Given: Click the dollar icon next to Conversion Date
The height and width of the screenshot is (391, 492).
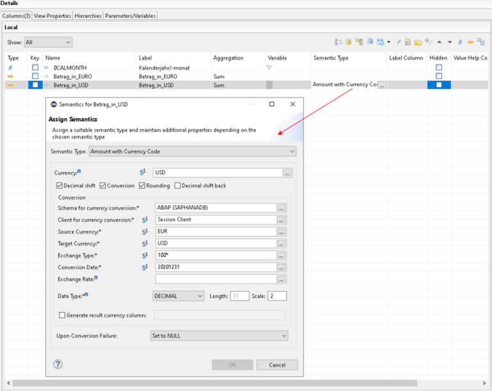Looking at the screenshot, I should [145, 267].
